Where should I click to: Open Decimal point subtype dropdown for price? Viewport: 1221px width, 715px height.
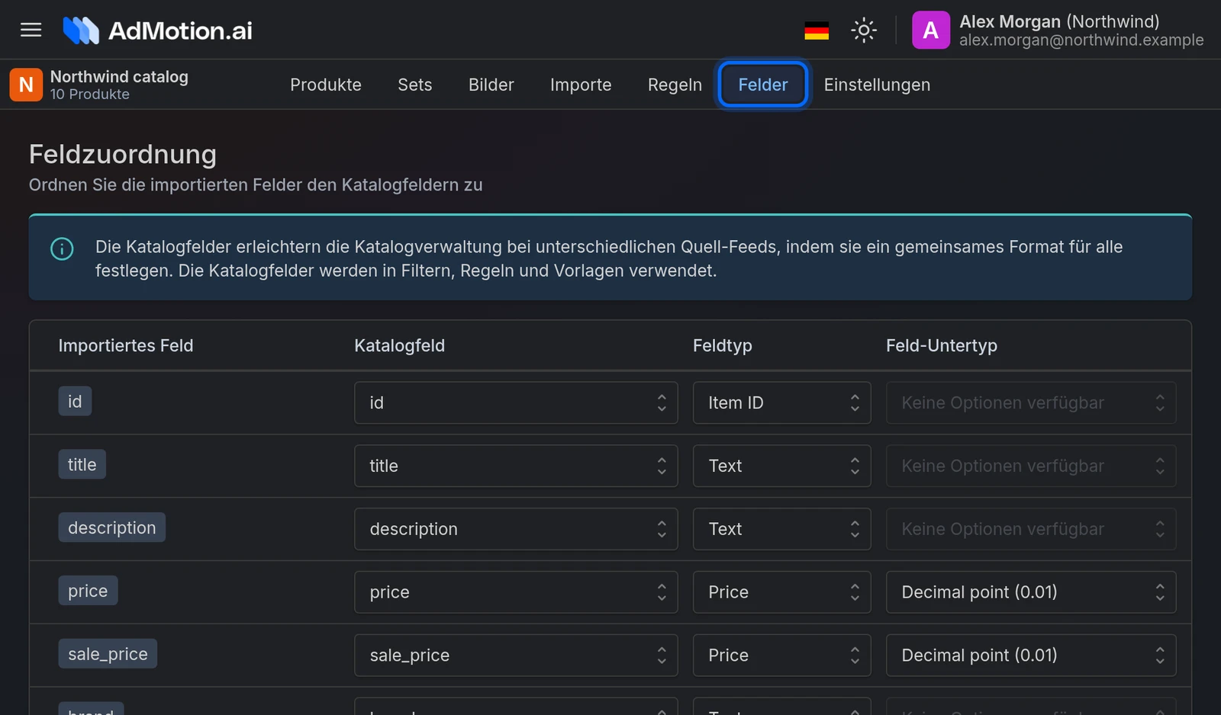[x=1031, y=592]
